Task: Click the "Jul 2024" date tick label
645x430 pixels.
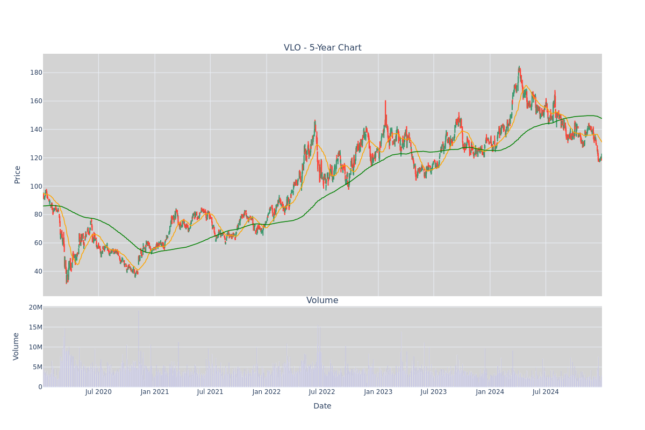Action: pyautogui.click(x=546, y=392)
